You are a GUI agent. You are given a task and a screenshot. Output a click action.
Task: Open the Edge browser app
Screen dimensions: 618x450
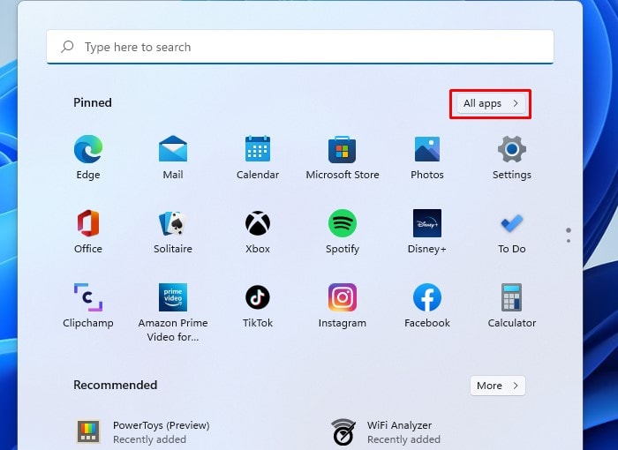pos(88,157)
